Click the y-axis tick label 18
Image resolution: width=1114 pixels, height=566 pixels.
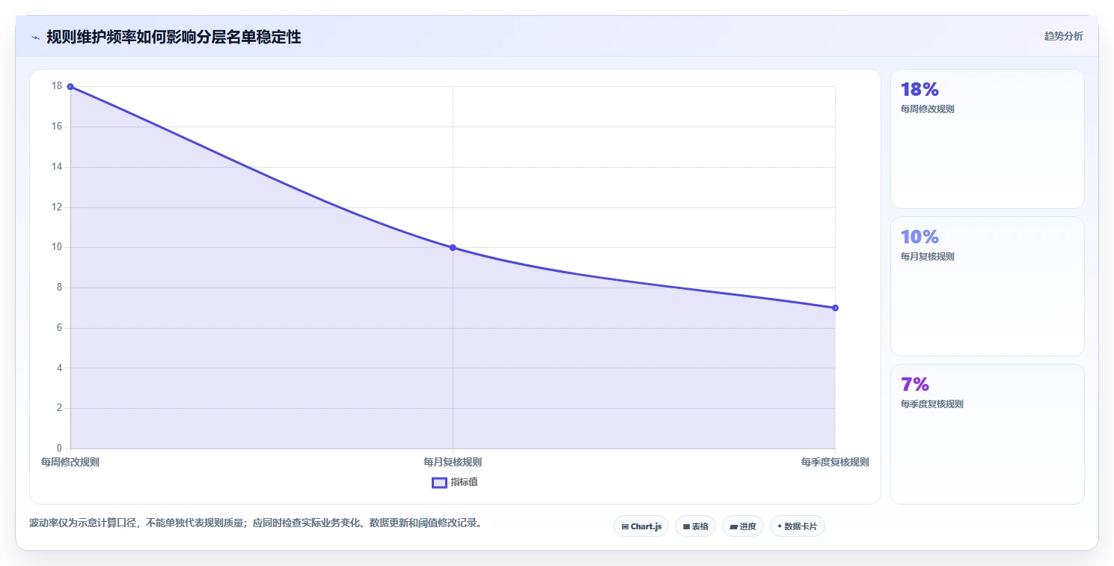pos(57,86)
